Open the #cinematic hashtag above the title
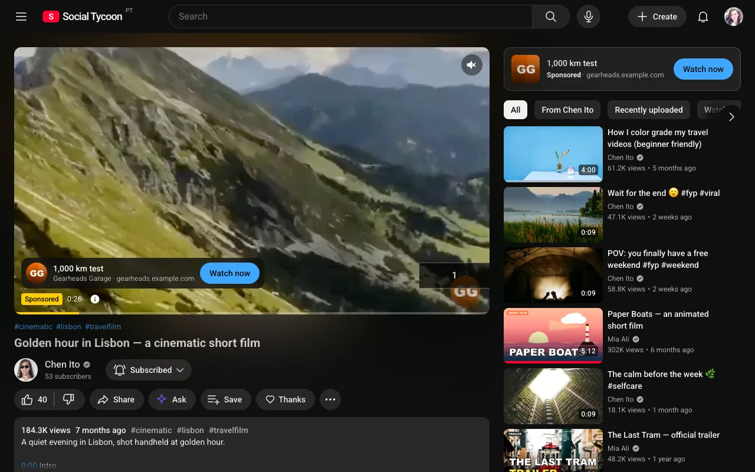The height and width of the screenshot is (472, 755). 33,326
